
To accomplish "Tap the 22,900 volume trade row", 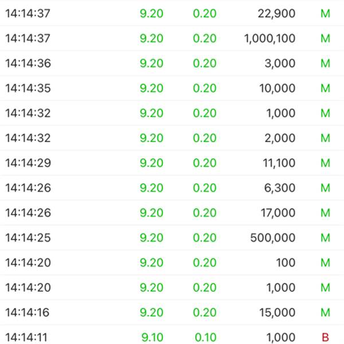I will click(172, 13).
